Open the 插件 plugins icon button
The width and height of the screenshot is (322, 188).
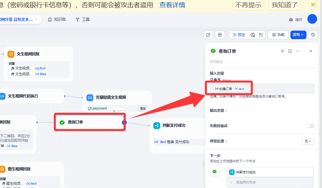(x=296, y=20)
